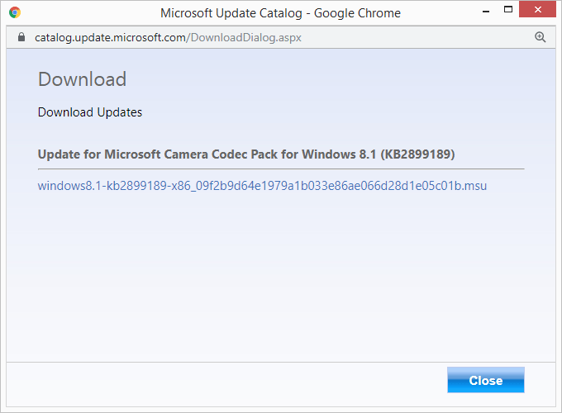Screen dimensions: 562x413
Task: Click the large Download heading
Action: click(x=82, y=79)
